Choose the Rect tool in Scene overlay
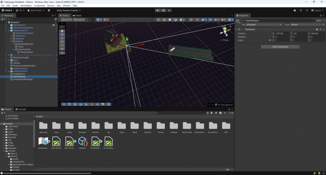 pyautogui.click(x=62, y=45)
